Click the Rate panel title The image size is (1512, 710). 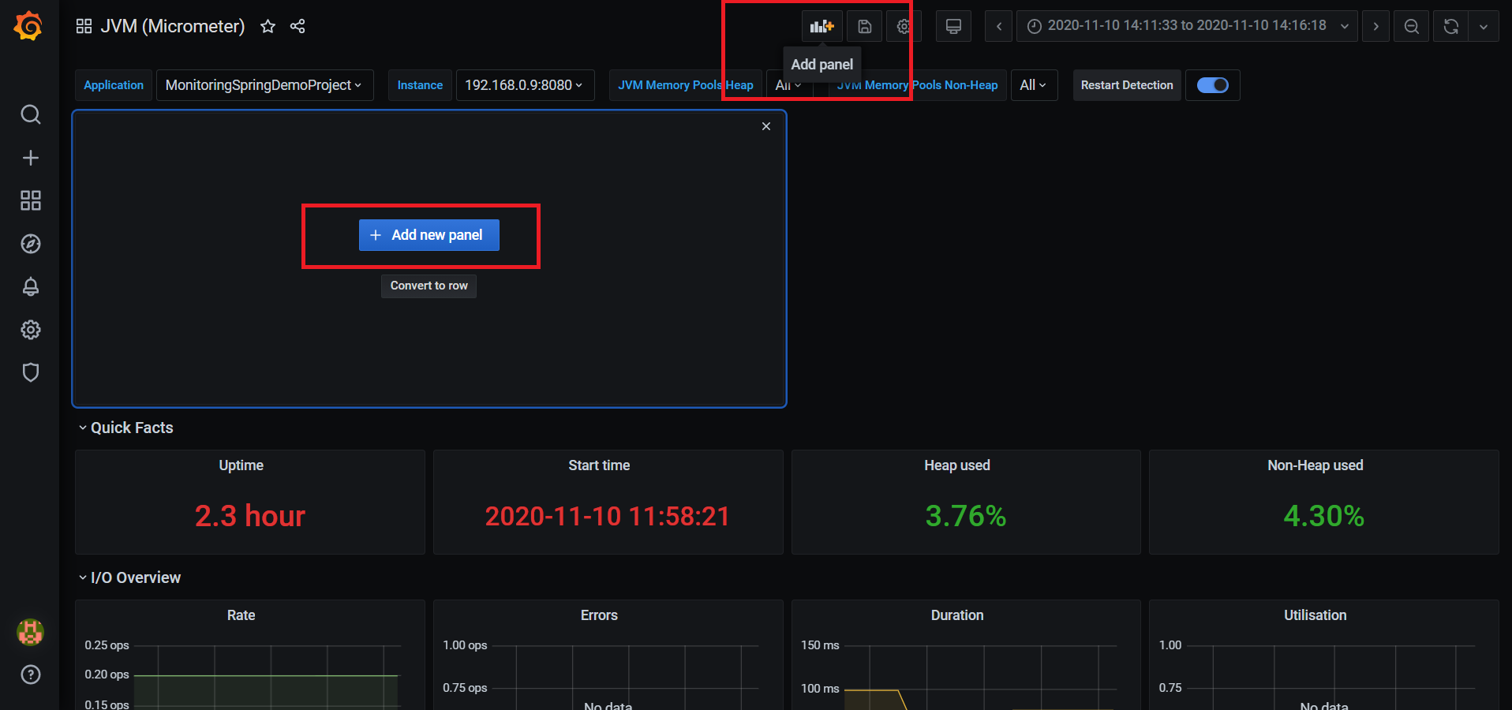[241, 615]
